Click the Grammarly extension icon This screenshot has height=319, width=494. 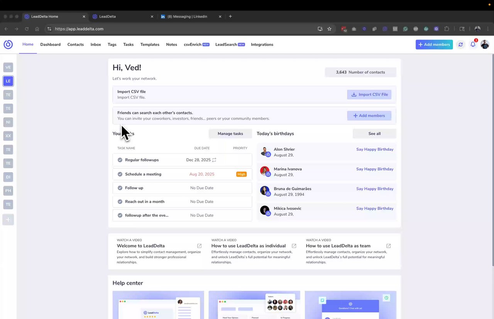click(x=406, y=29)
